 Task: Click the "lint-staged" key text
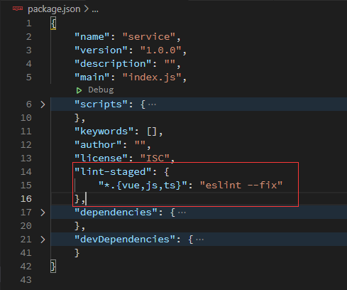tap(114, 171)
